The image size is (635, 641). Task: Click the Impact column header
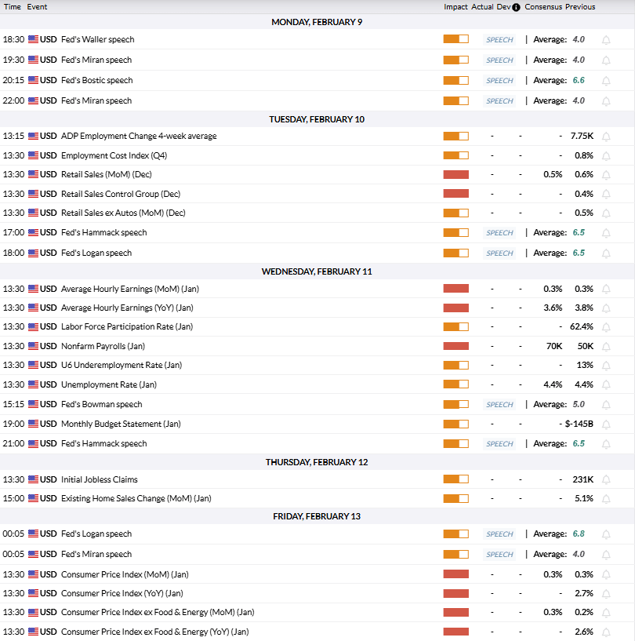pos(455,7)
